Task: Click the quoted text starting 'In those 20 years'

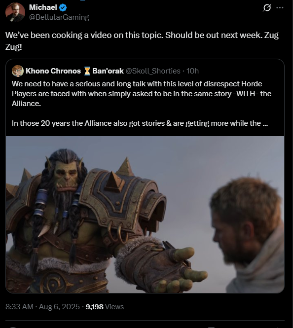Action: coord(140,123)
